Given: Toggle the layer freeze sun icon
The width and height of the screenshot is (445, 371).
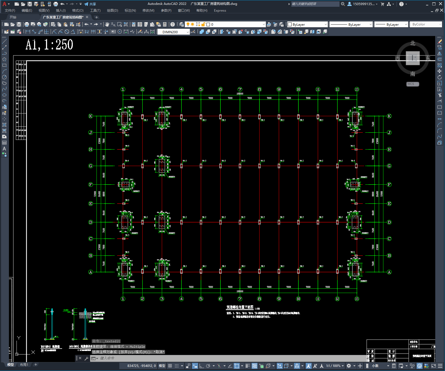Looking at the screenshot, I should click(193, 24).
